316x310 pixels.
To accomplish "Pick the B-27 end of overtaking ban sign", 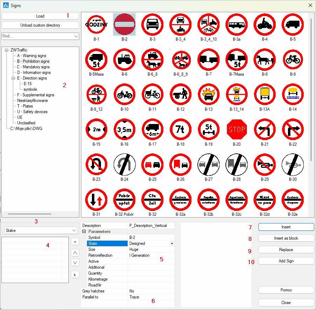I will click(x=209, y=165).
